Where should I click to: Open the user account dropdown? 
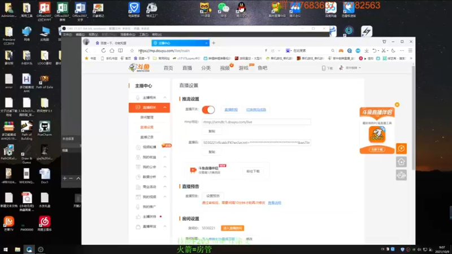point(350,68)
